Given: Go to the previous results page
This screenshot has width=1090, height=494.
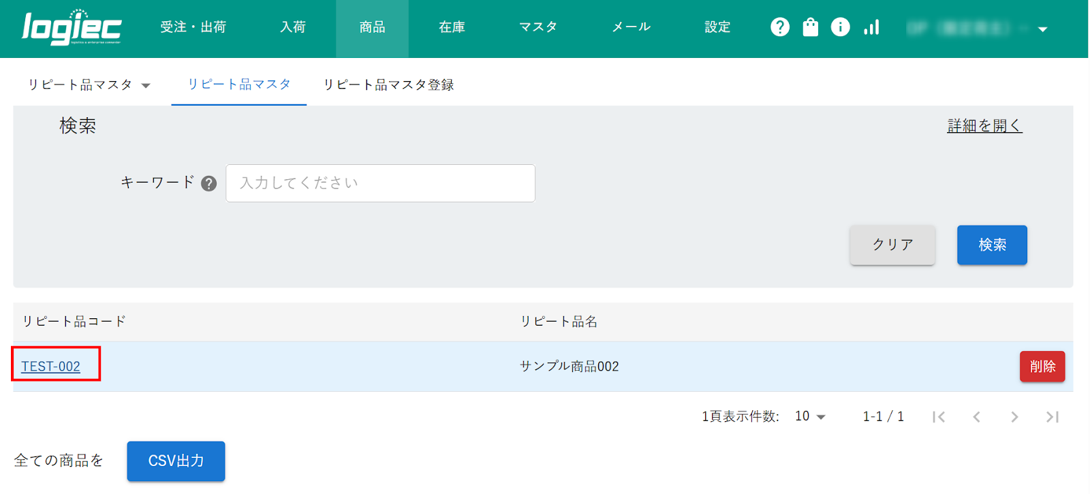Looking at the screenshot, I should pos(976,417).
